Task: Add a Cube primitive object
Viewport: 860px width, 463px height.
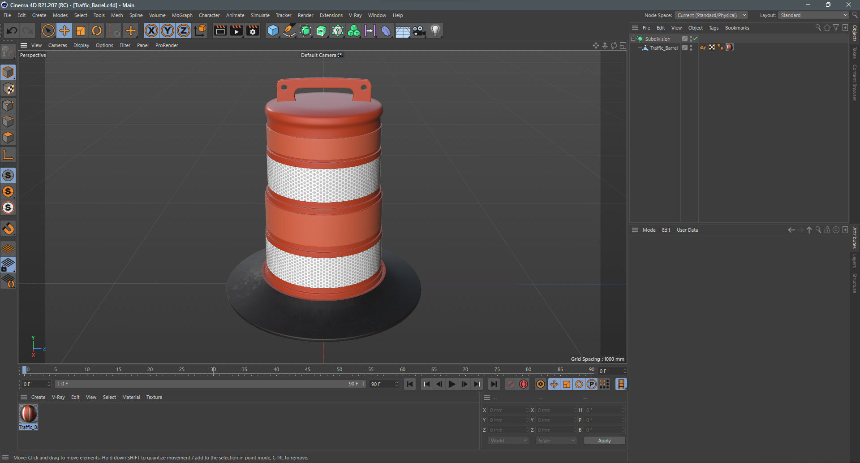Action: (273, 30)
